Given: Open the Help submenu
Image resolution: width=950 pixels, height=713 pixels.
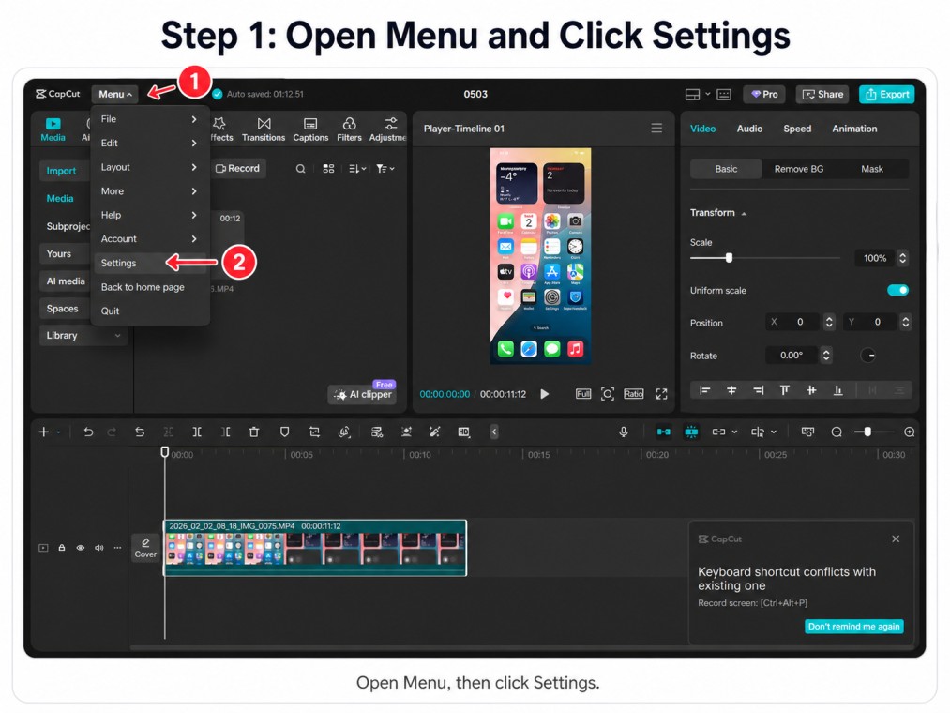Looking at the screenshot, I should 150,215.
